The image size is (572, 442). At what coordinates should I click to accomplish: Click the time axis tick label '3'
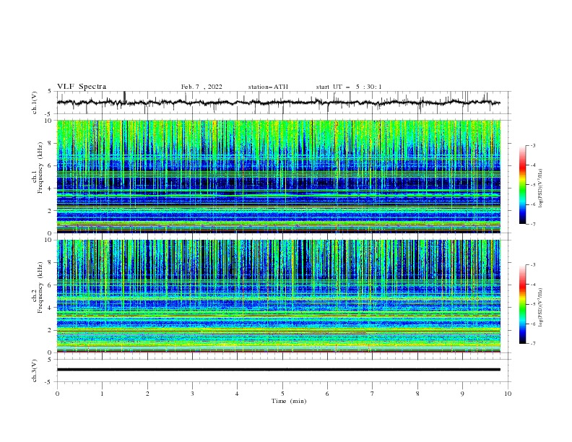click(x=192, y=394)
